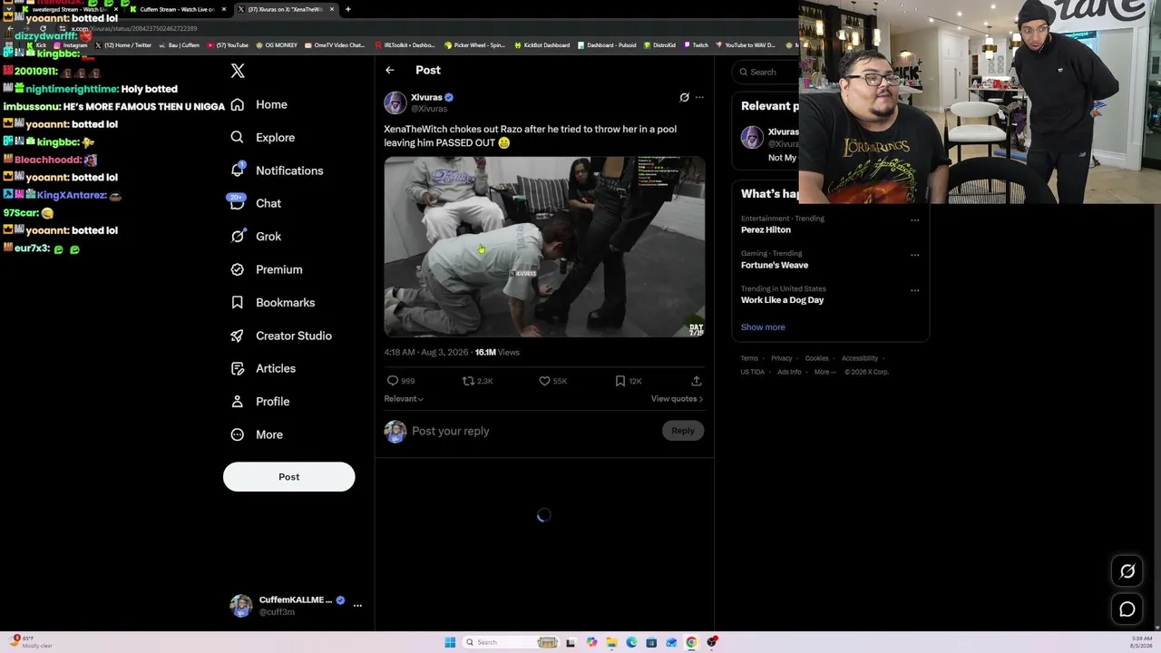Click the Accessibility footer link
1161x653 pixels.
[x=860, y=358]
